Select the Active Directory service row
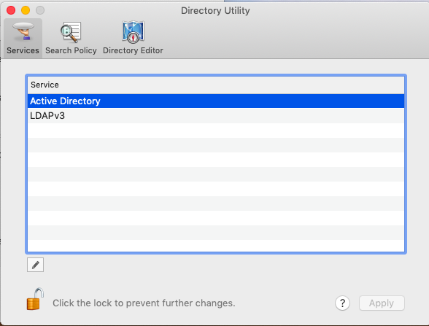 (x=216, y=101)
